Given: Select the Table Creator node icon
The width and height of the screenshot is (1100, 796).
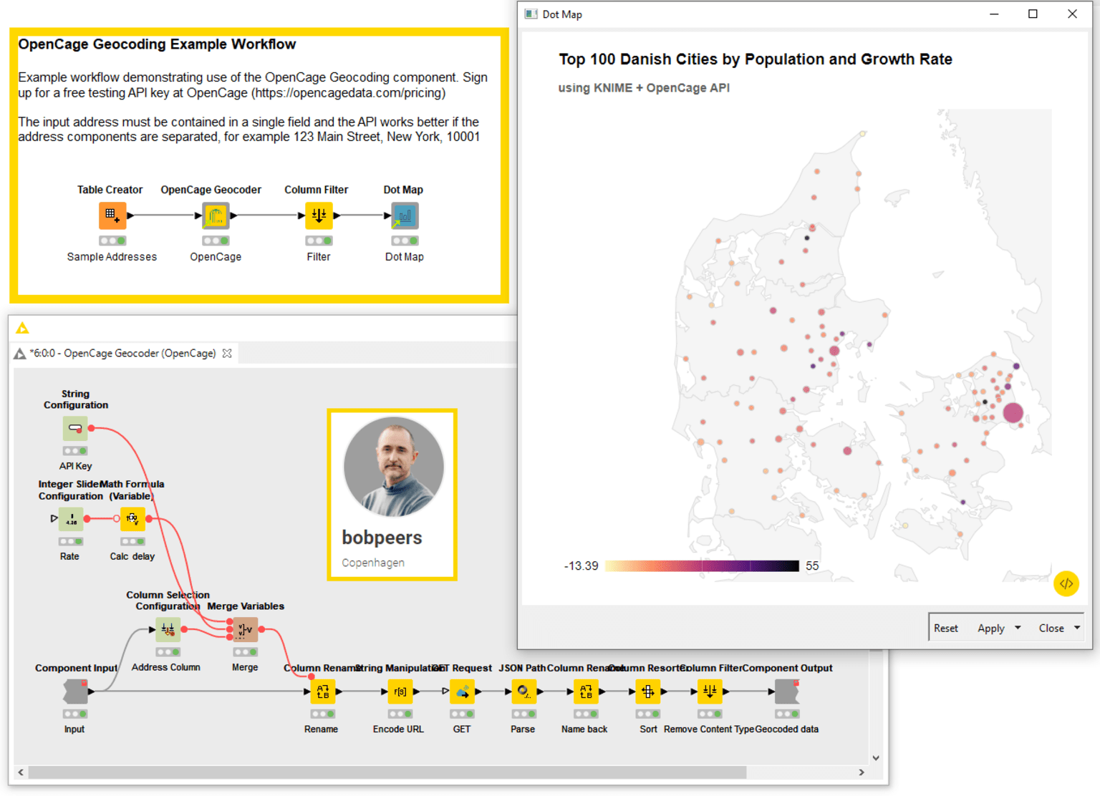Looking at the screenshot, I should point(112,215).
